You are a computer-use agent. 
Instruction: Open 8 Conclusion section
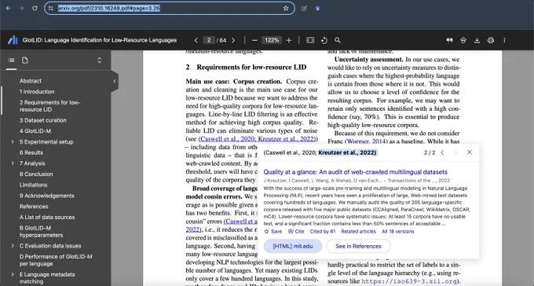click(x=36, y=174)
